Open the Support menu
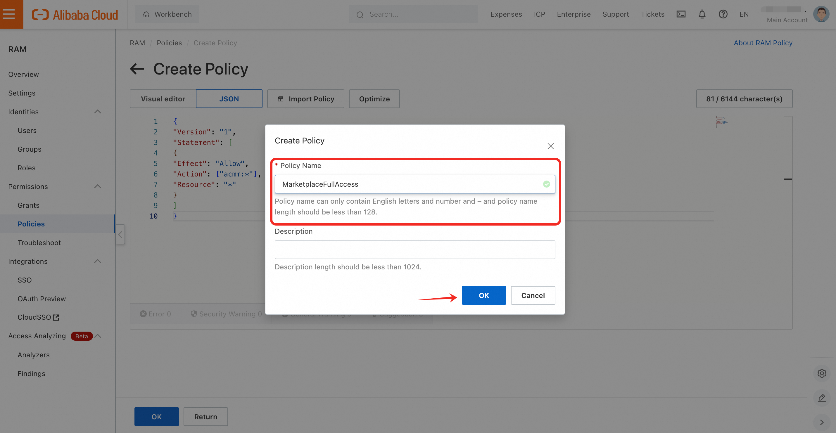The width and height of the screenshot is (836, 433). tap(615, 14)
